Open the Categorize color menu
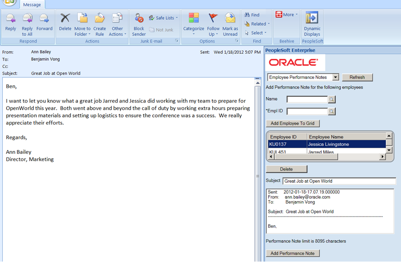Screen dimensions: 401x262 193,25
